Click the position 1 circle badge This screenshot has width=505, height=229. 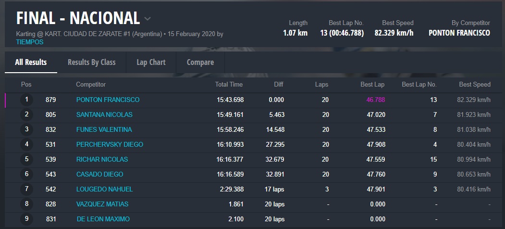coord(27,100)
